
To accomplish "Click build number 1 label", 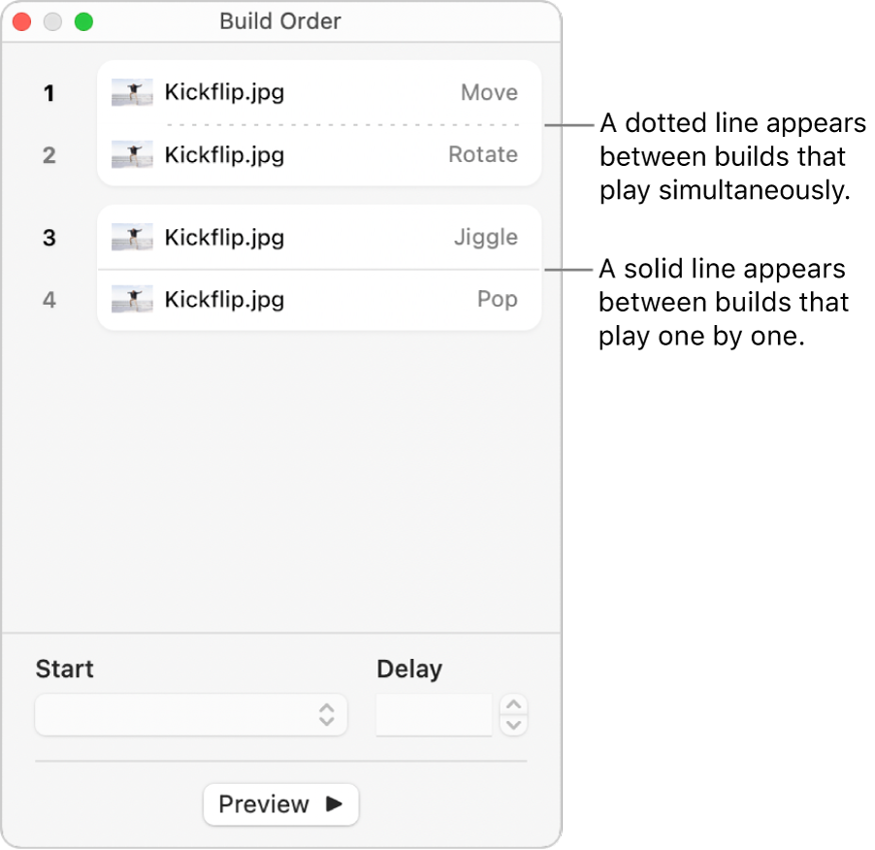I will click(49, 94).
